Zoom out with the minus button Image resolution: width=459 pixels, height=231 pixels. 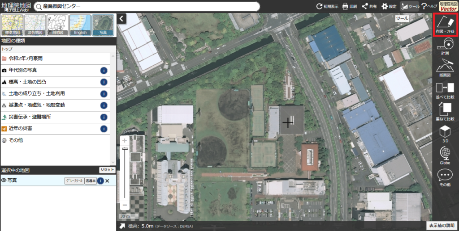[125, 205]
